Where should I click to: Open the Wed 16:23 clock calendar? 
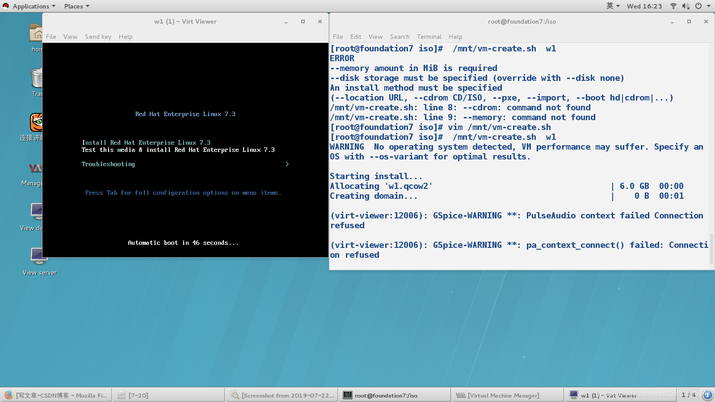644,6
